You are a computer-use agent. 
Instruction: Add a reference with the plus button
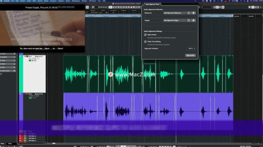(x=189, y=13)
